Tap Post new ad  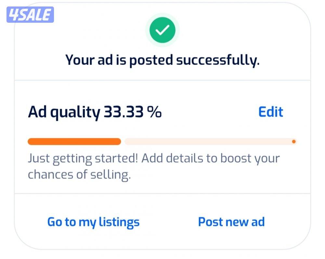[x=231, y=222]
